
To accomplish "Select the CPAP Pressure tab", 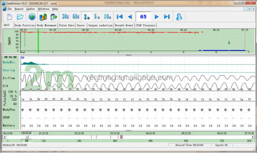I will pyautogui.click(x=146, y=25).
